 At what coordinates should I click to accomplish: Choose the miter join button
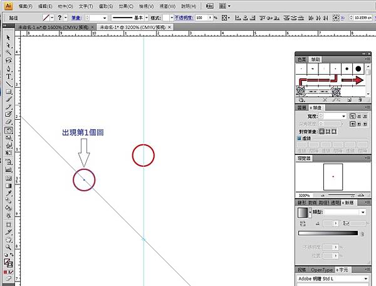[x=352, y=124]
